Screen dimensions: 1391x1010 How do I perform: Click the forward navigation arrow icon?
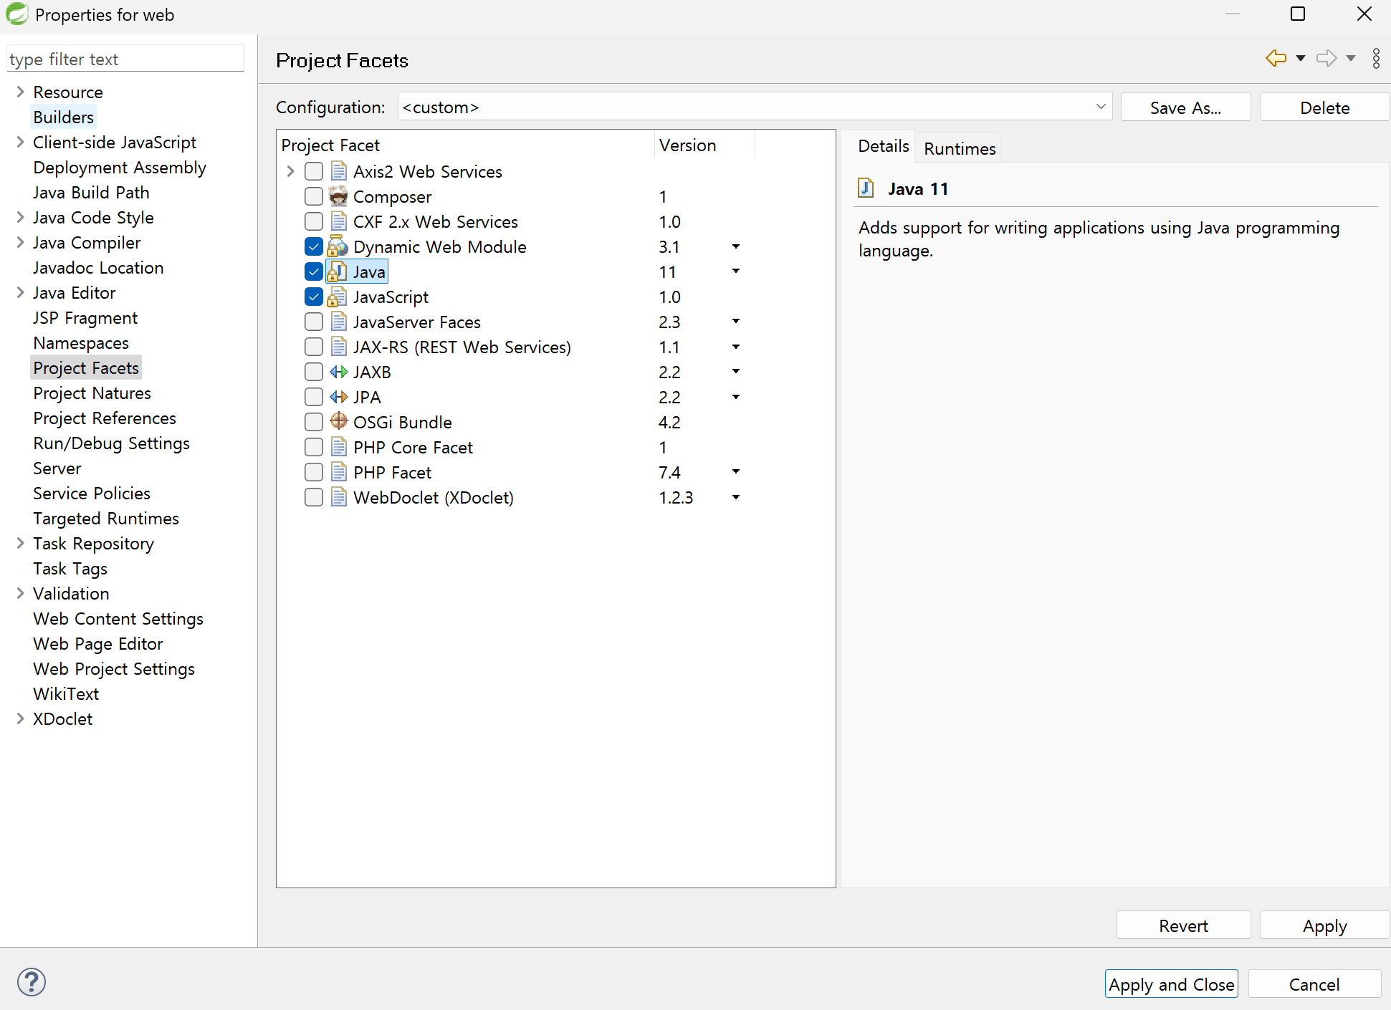pyautogui.click(x=1327, y=58)
